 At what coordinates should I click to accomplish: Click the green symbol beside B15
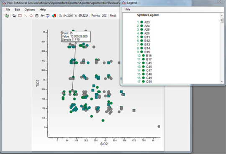click(x=141, y=52)
